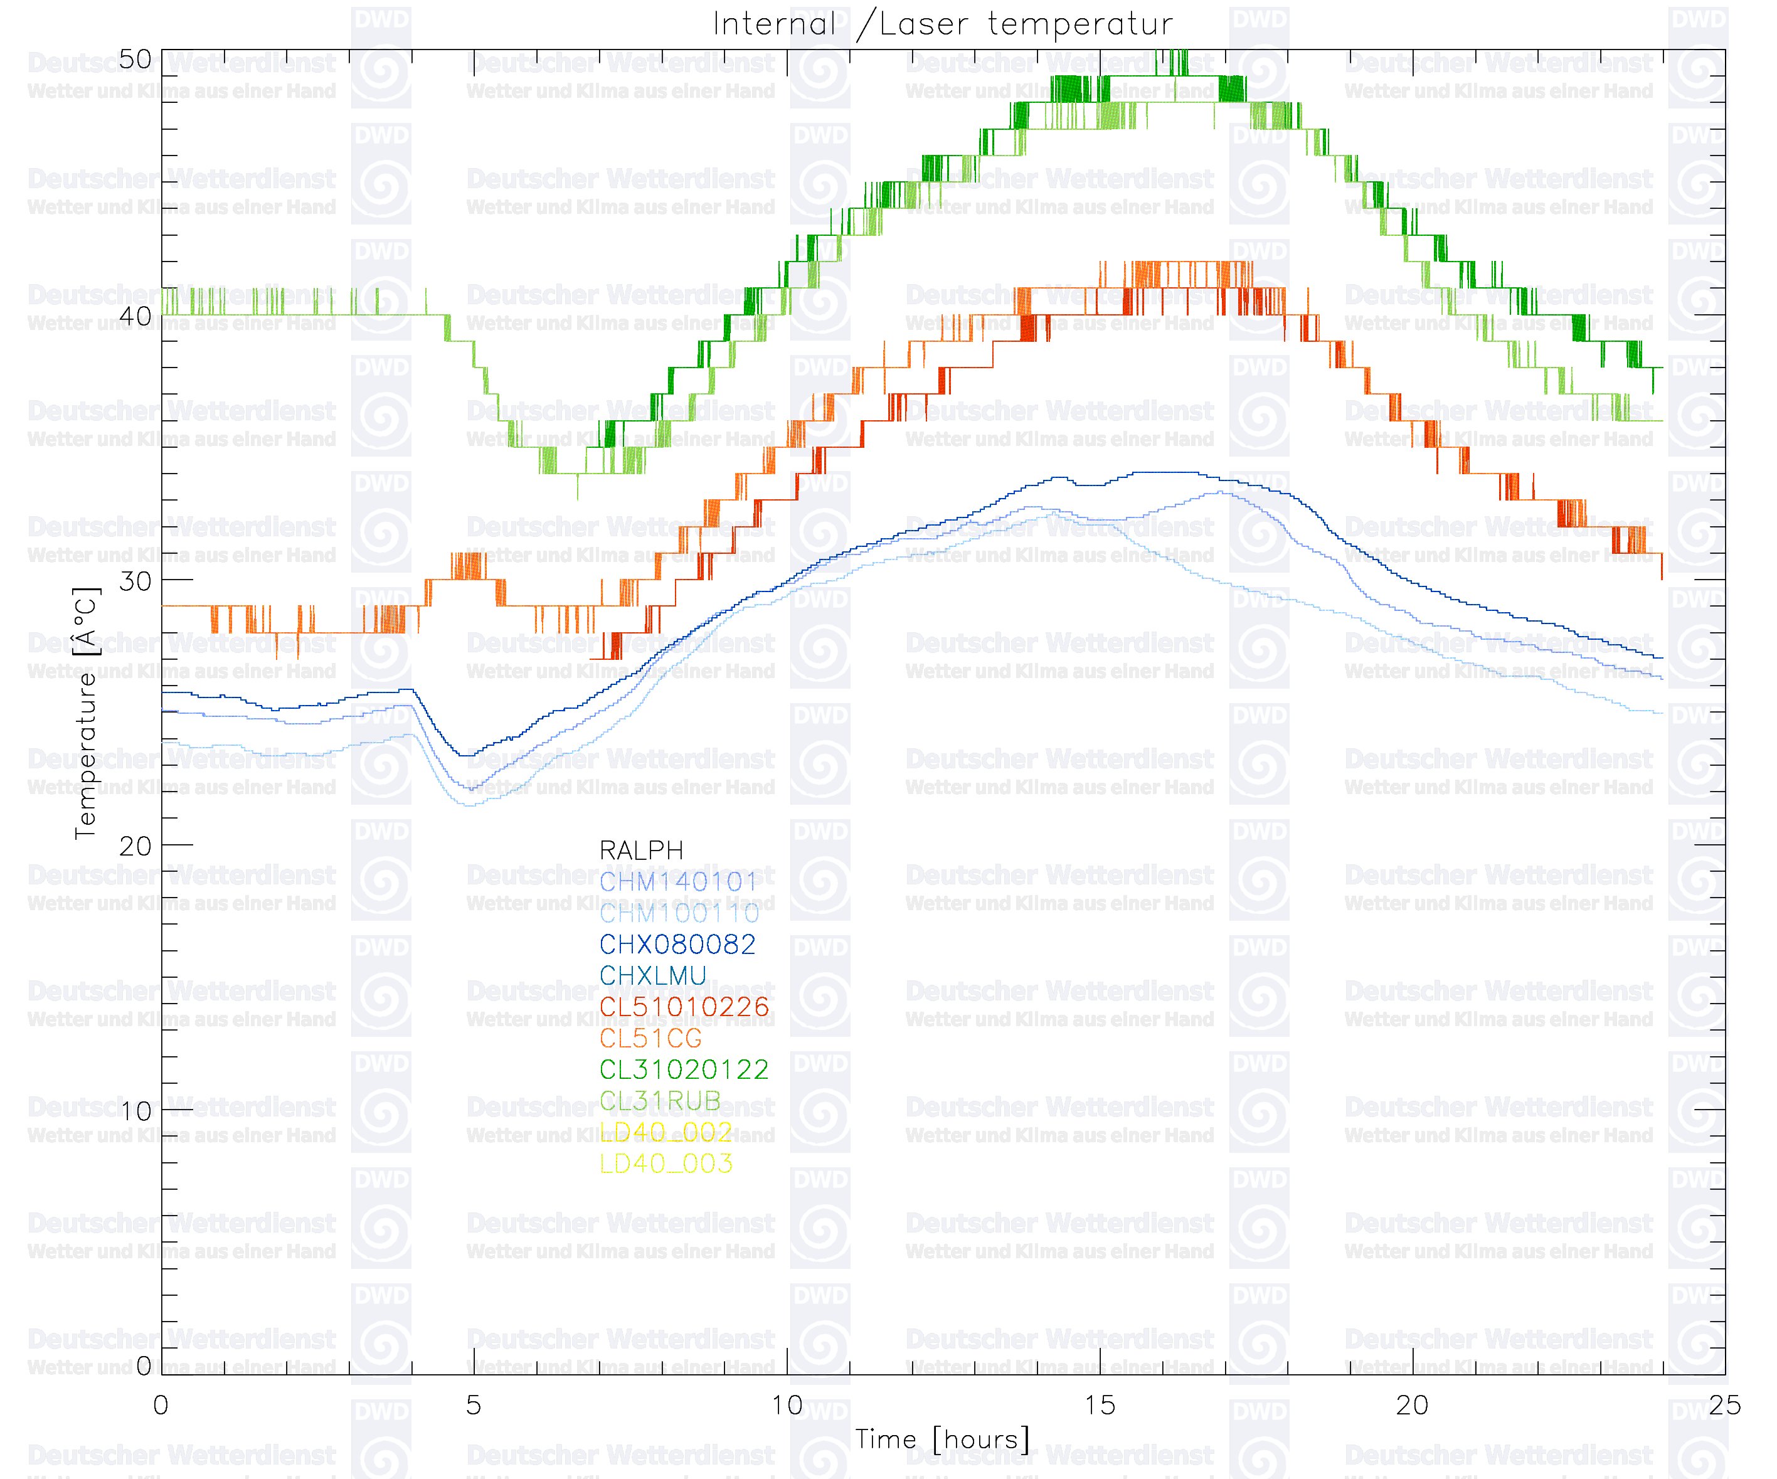Select the LD40_003 legend label
Viewport: 1777px width, 1479px height.
[x=666, y=1164]
